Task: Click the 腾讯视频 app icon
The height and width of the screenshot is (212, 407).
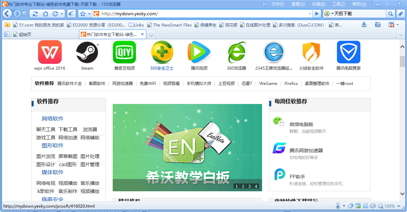Action: 199,52
